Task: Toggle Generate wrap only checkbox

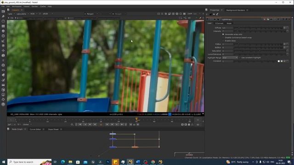Action: tap(223, 34)
